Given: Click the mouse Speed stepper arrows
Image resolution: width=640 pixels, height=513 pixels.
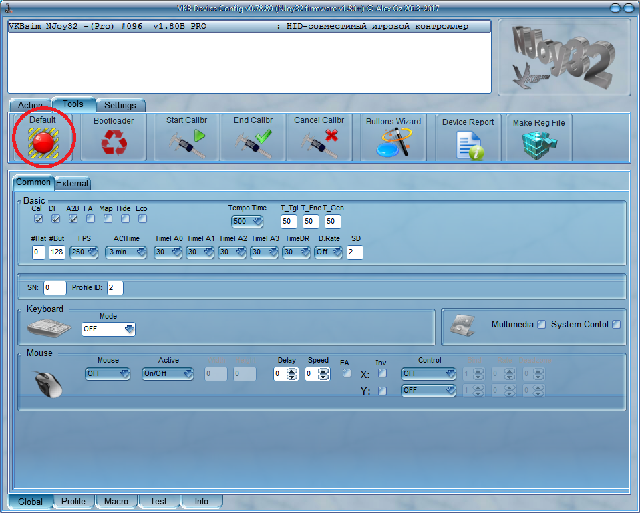Looking at the screenshot, I should 323,374.
